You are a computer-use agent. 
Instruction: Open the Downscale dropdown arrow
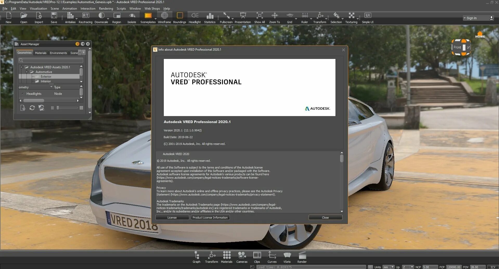click(108, 19)
